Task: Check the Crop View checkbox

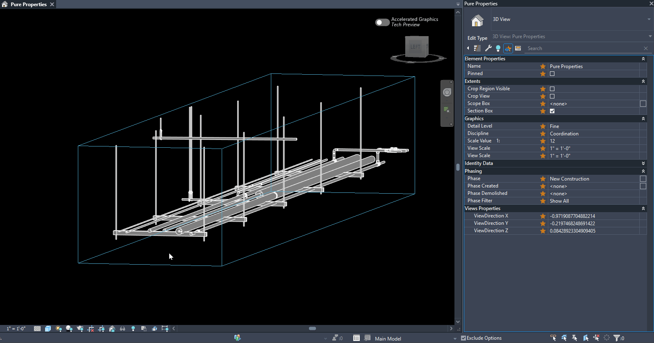Action: coord(552,96)
